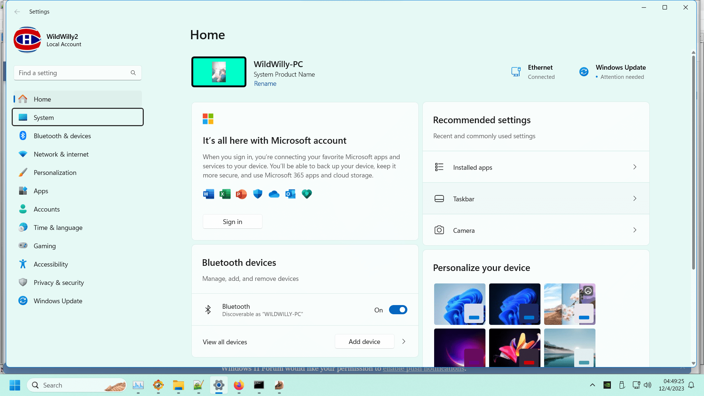Image resolution: width=704 pixels, height=396 pixels.
Task: Click the desktop preview thumbnail beside WildWilly-PC
Action: 219,72
